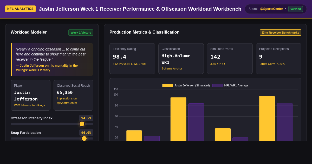Screen dimensions: 312x164
Task: Click the +12.4% vs NFL WR1 Avg text
Action: pyautogui.click(x=129, y=64)
